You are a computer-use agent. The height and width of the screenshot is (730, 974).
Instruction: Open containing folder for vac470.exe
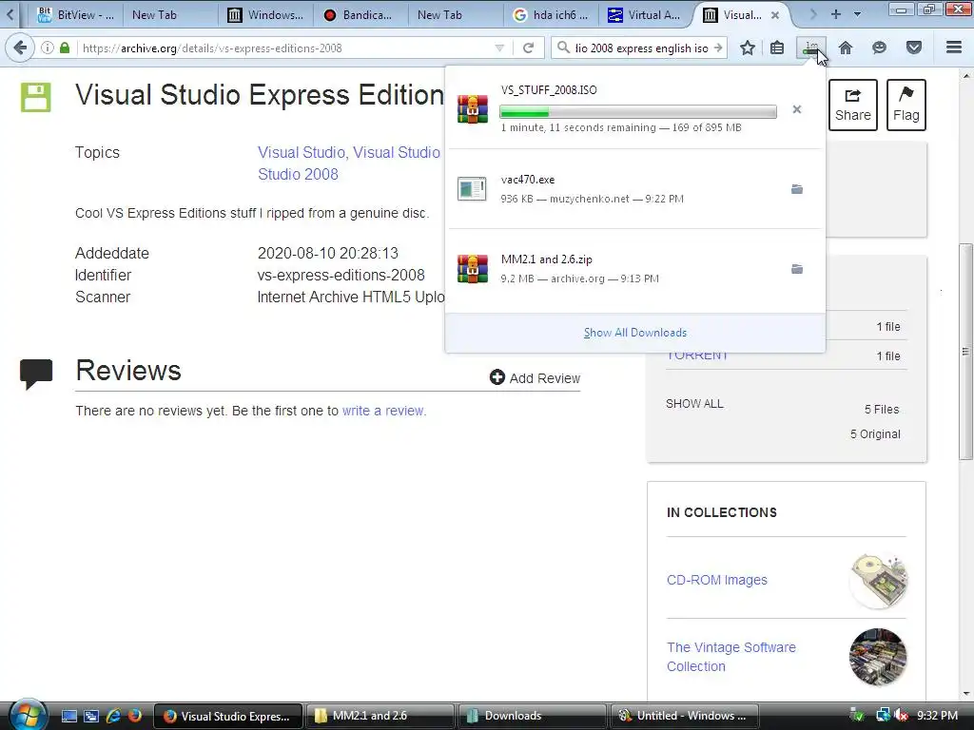pos(797,189)
